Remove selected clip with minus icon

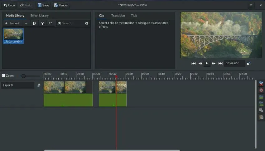[x=26, y=23]
